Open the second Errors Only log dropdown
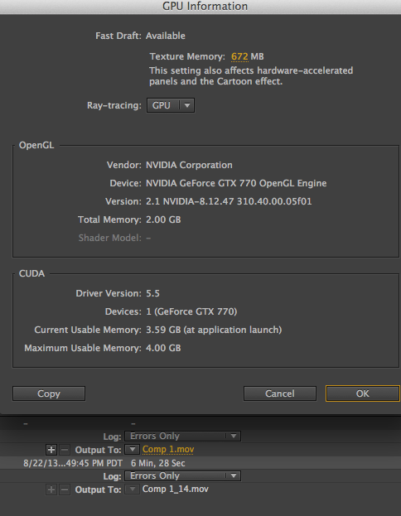 (x=182, y=476)
